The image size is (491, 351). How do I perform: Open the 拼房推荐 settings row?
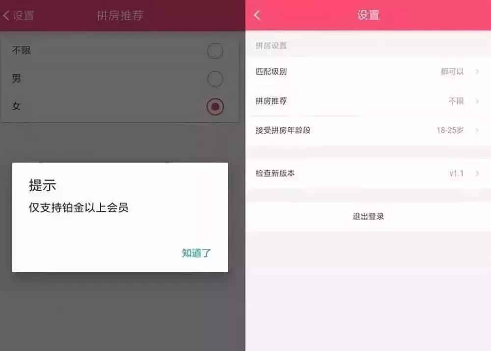[x=368, y=101]
